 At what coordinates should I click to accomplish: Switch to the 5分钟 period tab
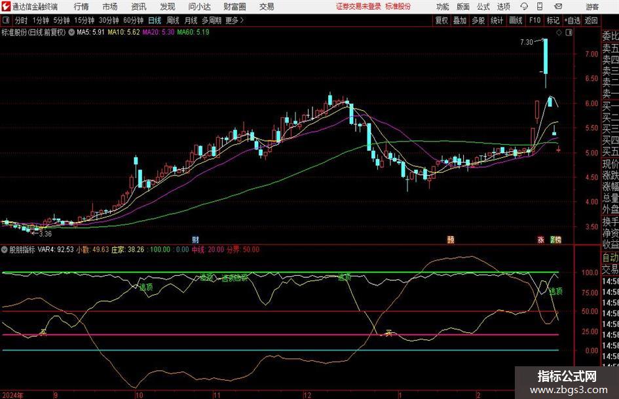pyautogui.click(x=61, y=20)
